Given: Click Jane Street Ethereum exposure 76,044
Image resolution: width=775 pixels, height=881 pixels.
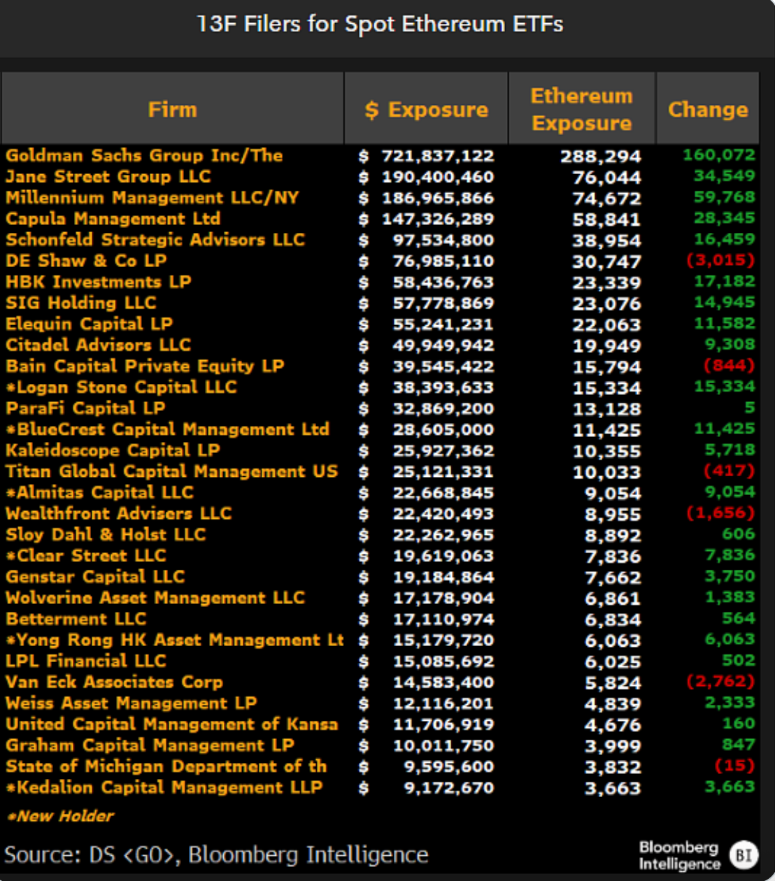Looking at the screenshot, I should 607,177.
